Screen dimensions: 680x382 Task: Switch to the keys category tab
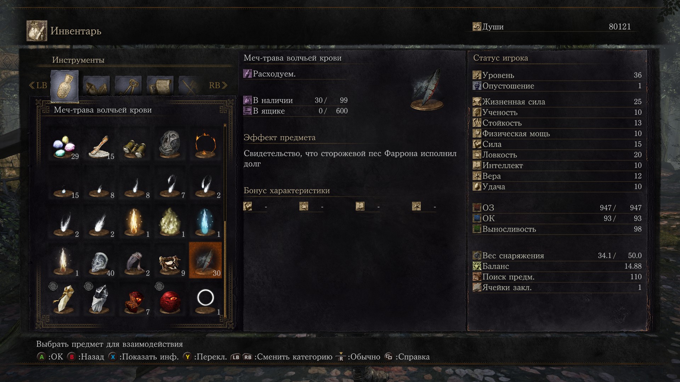pyautogui.click(x=128, y=86)
